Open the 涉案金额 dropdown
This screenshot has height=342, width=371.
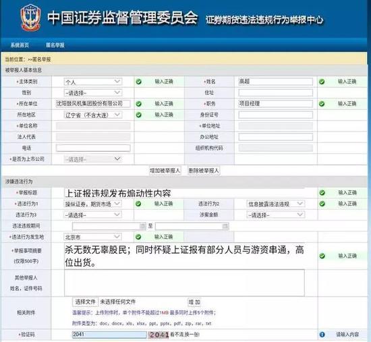pyautogui.click(x=275, y=215)
